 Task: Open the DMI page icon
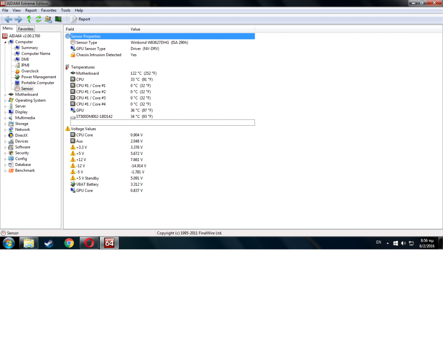(17, 59)
